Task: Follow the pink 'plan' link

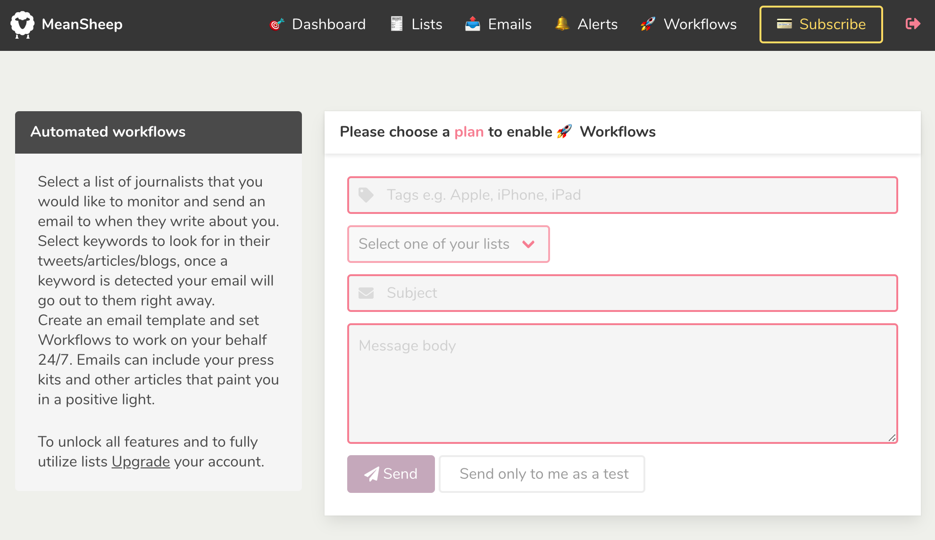Action: (x=469, y=132)
